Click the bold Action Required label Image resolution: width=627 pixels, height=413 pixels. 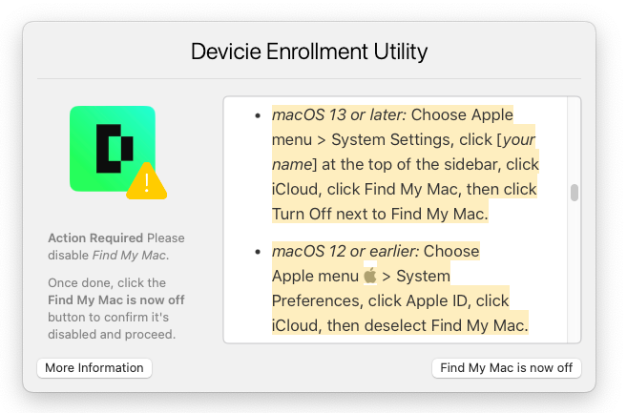click(x=95, y=237)
